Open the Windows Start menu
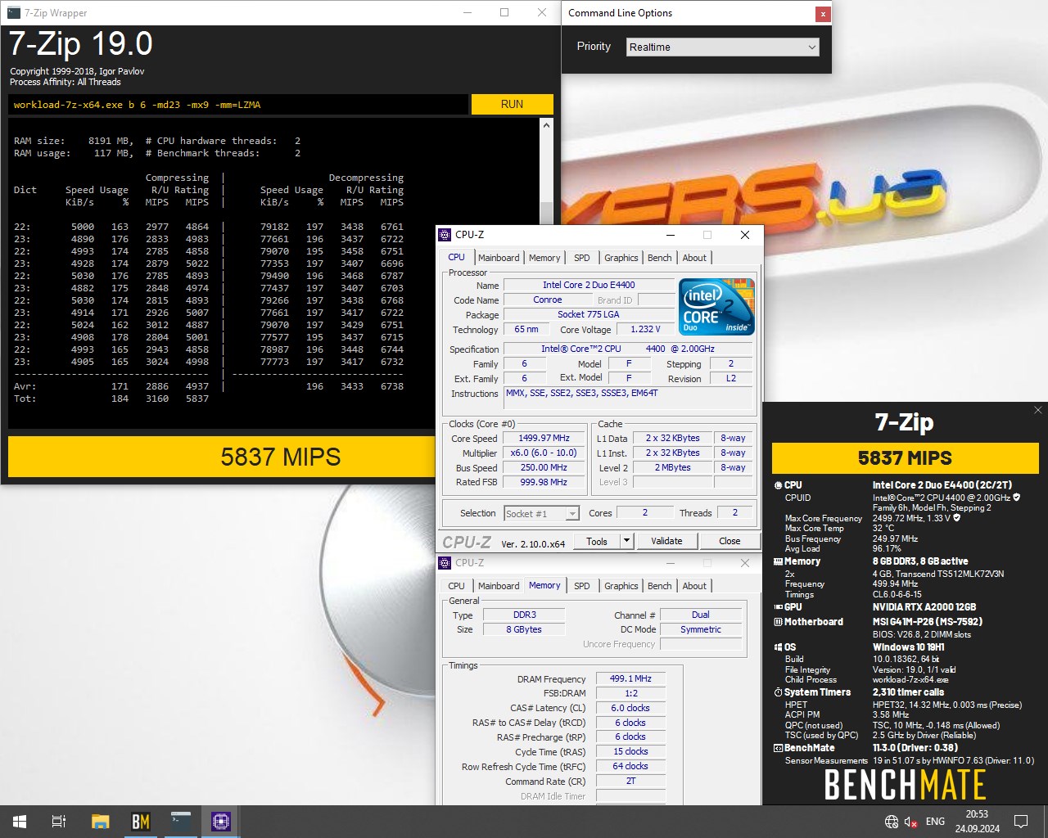 pos(20,821)
